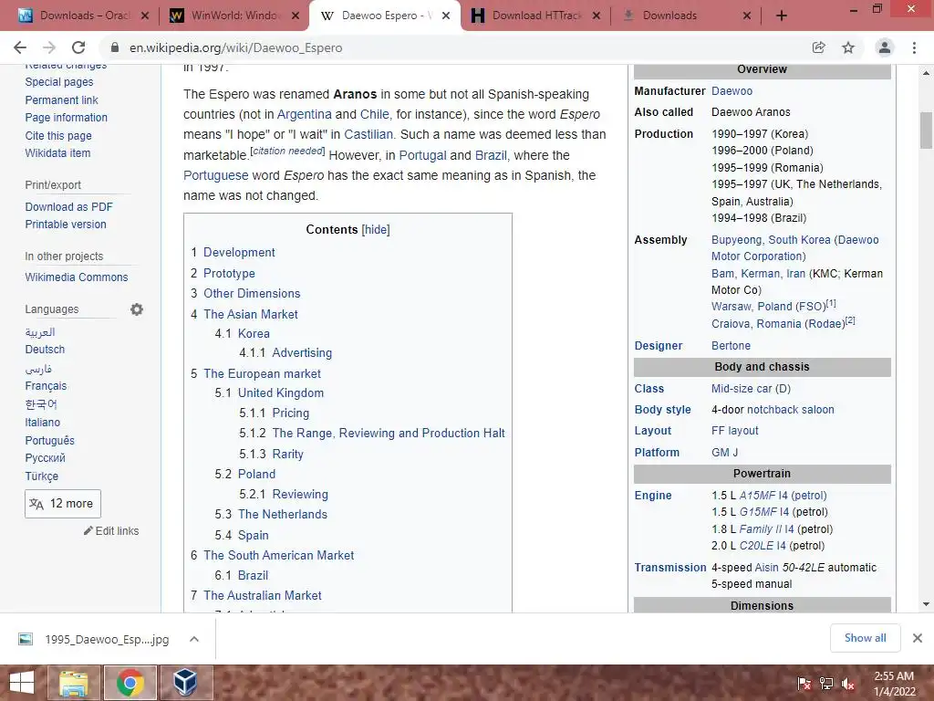934x701 pixels.
Task: Jump to The South American Market section
Action: [278, 555]
